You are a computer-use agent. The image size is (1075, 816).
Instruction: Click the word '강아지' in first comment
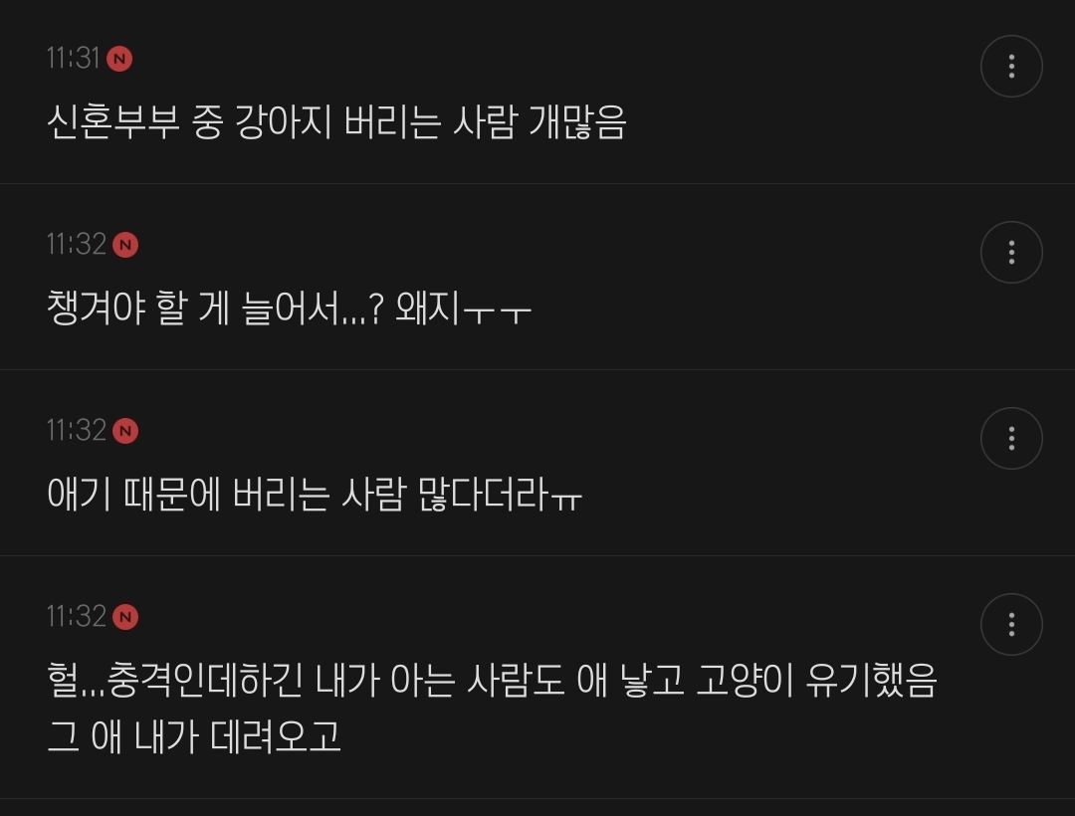pyautogui.click(x=283, y=122)
